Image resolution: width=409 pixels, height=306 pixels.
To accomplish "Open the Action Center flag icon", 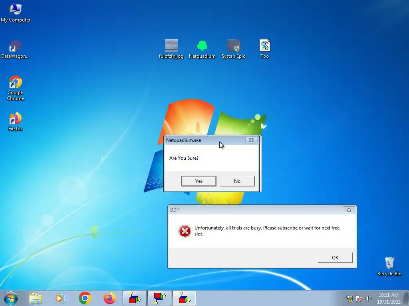I will [359, 298].
